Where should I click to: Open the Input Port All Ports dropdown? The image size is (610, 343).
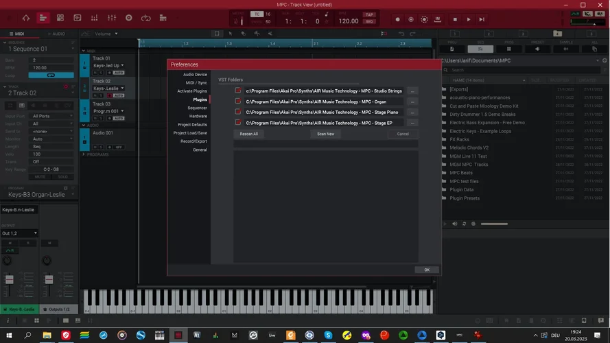pyautogui.click(x=52, y=116)
